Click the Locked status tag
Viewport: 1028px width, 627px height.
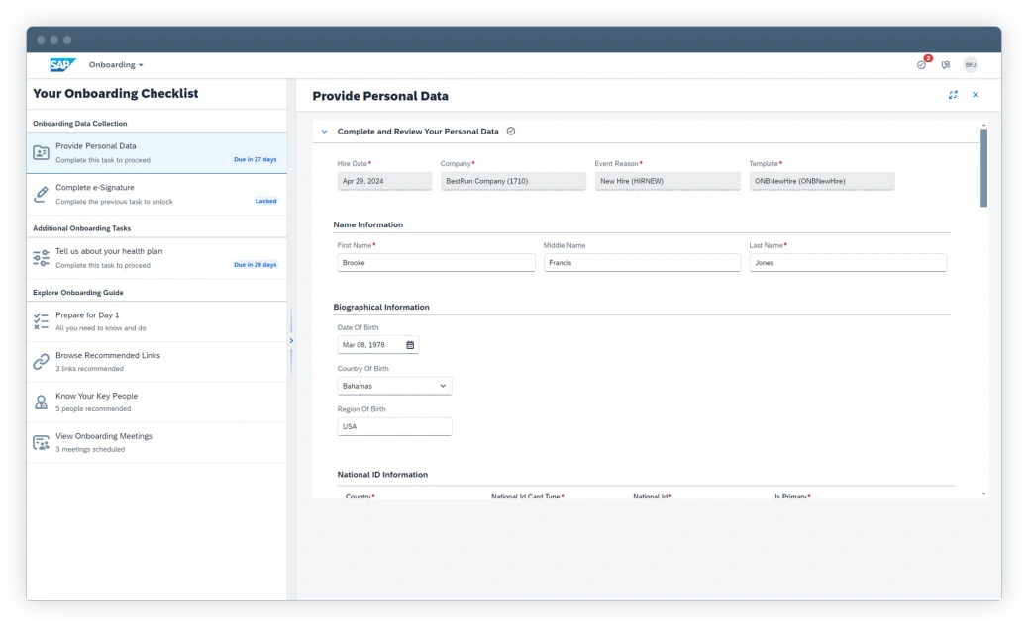pyautogui.click(x=265, y=201)
